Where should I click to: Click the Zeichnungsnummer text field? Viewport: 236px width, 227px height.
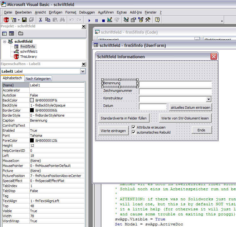175,91
